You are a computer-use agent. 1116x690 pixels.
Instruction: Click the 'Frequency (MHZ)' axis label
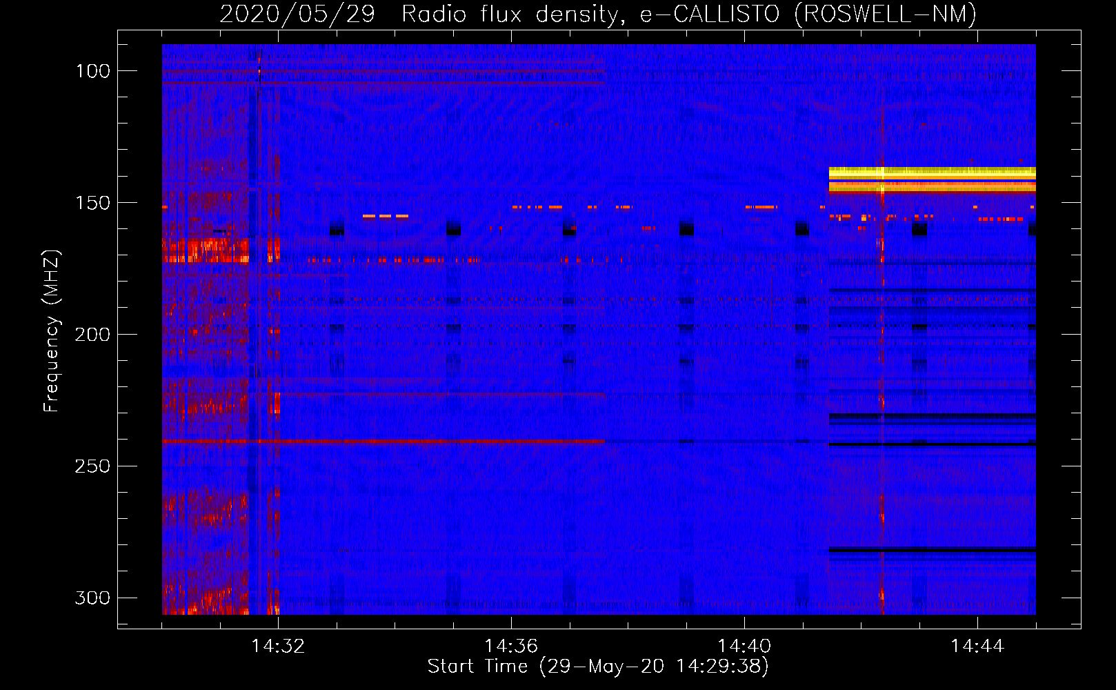(51, 331)
